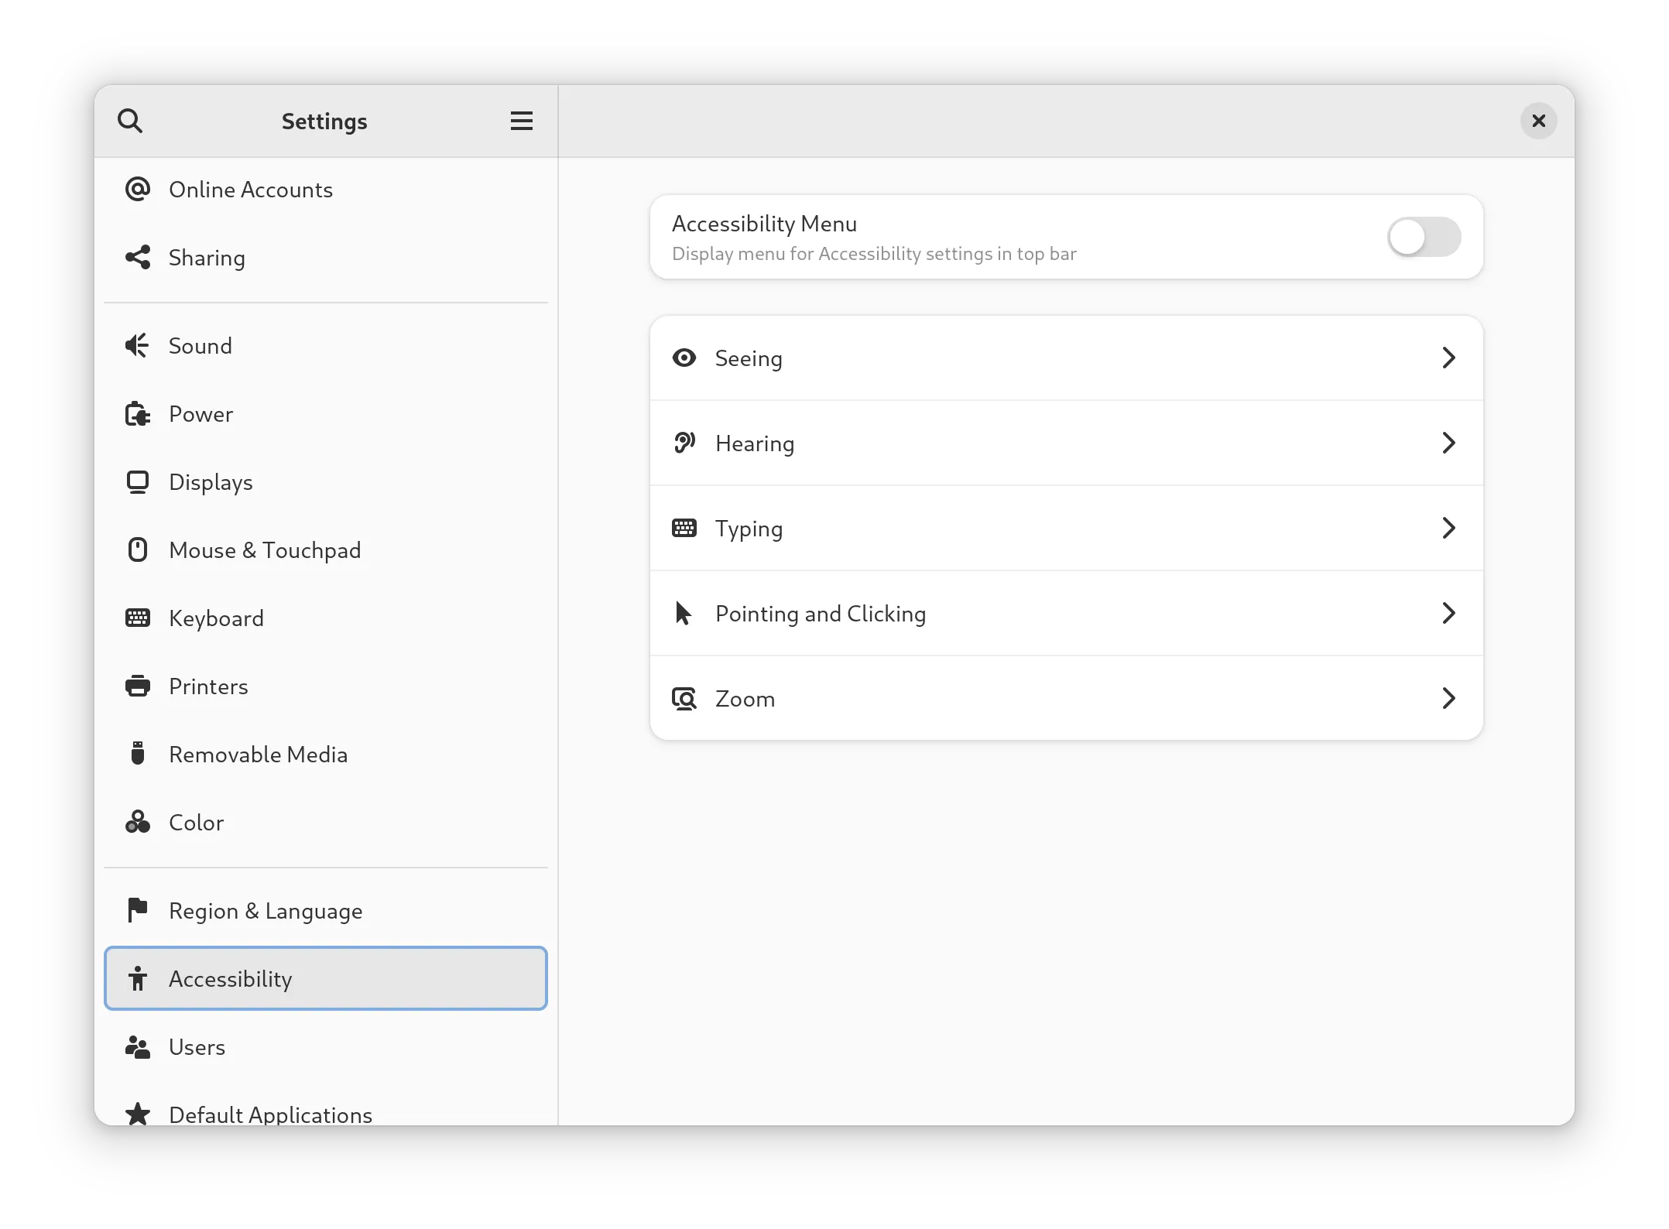Click the Sound speaker icon
This screenshot has width=1669, height=1229.
[x=137, y=345]
